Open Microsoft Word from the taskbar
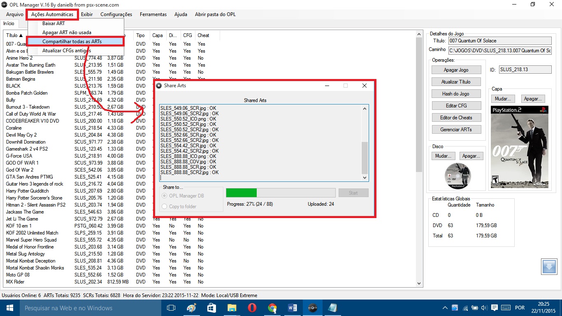 pyautogui.click(x=293, y=308)
